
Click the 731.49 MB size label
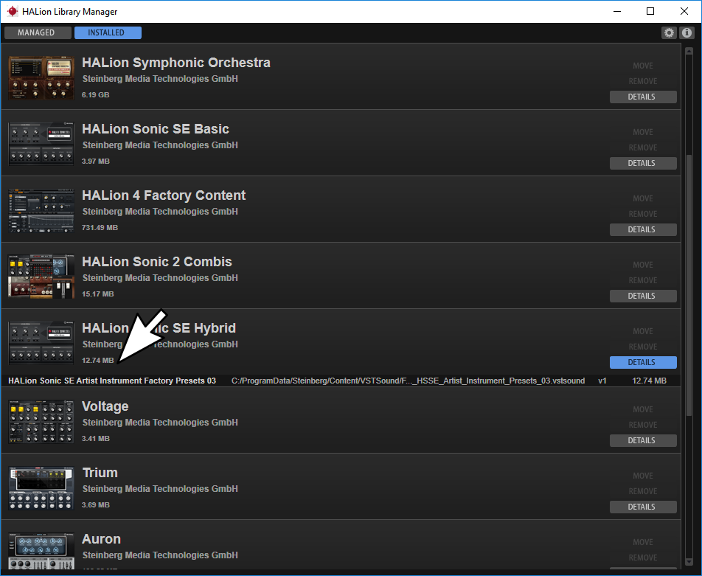coord(100,228)
